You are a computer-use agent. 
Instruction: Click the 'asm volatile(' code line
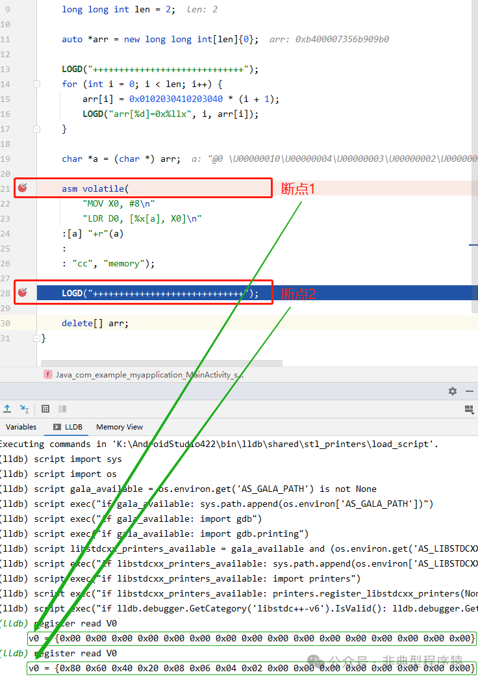(x=95, y=188)
